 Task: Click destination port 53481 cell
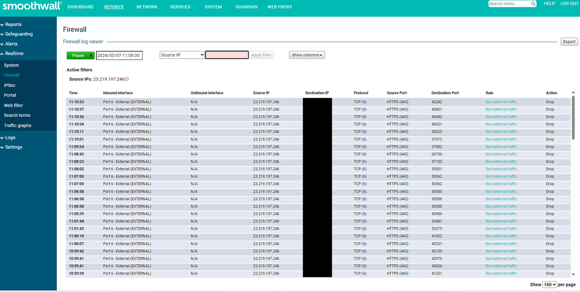pos(437,221)
